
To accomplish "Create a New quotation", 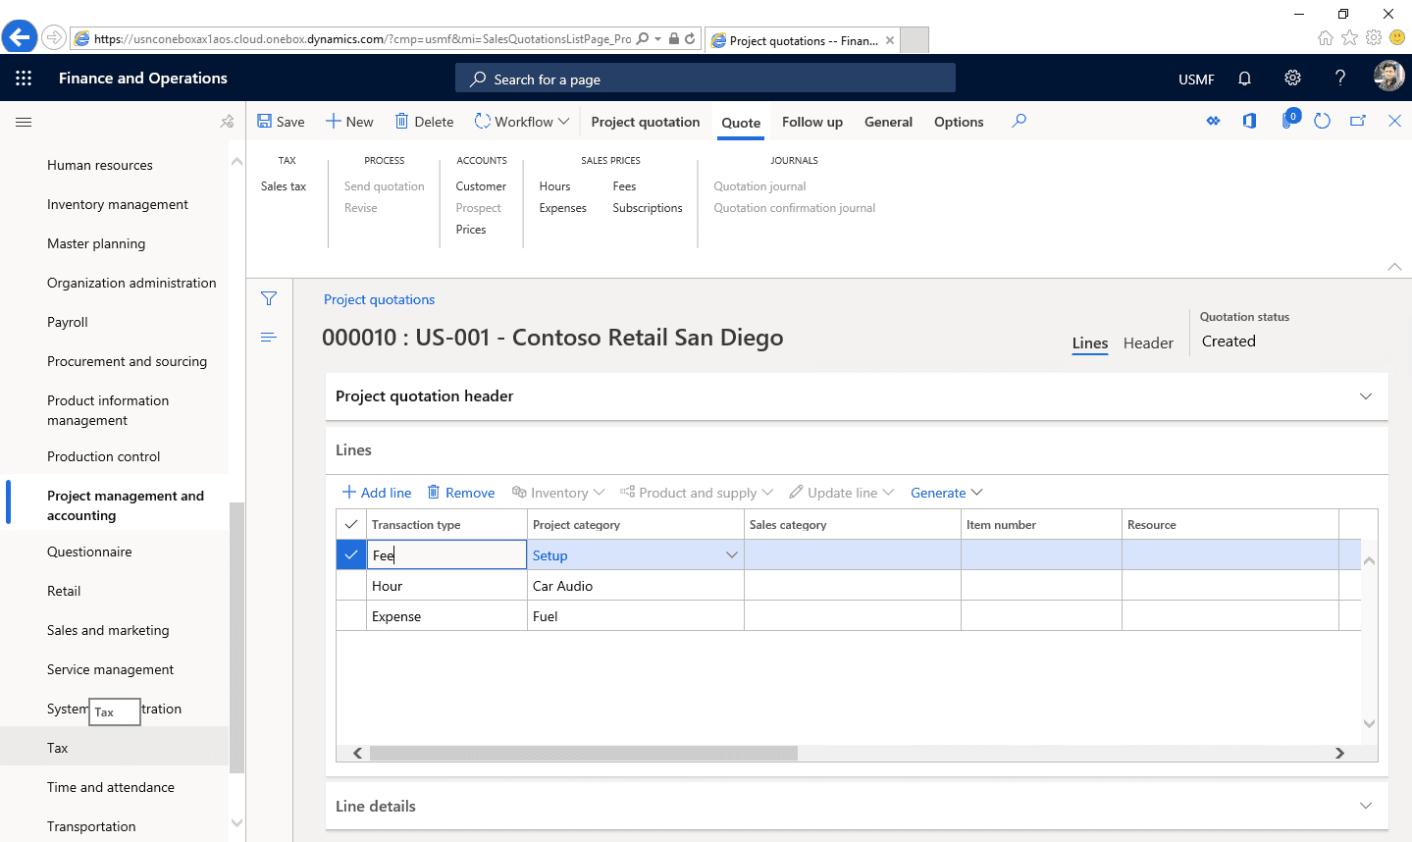I will [x=349, y=122].
